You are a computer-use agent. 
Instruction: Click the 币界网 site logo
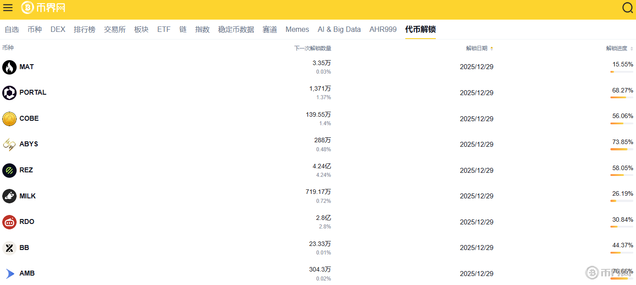click(x=43, y=8)
